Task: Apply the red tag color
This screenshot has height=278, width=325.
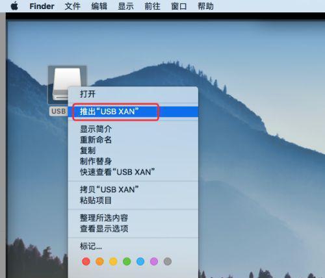Action: (x=86, y=261)
